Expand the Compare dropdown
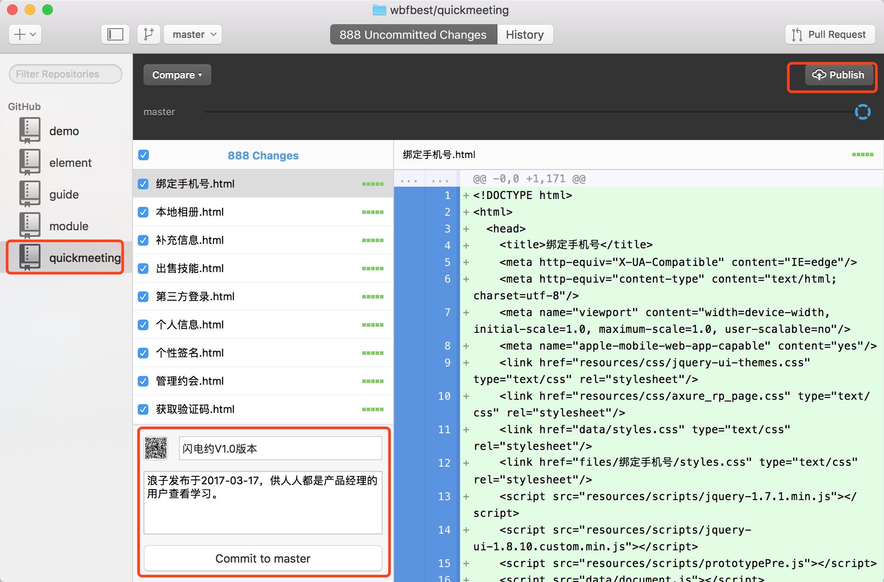 177,75
